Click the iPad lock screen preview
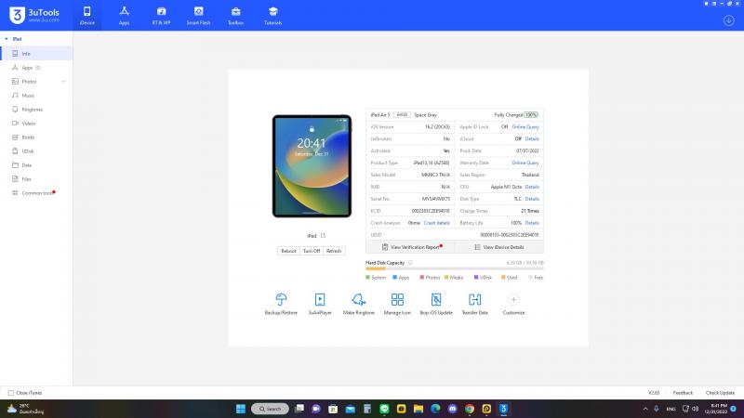This screenshot has height=418, width=744. (x=312, y=166)
